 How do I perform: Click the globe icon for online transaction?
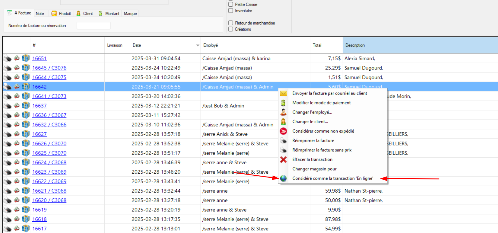283,178
